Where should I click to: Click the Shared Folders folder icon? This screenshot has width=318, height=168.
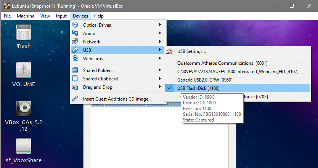[x=75, y=70]
